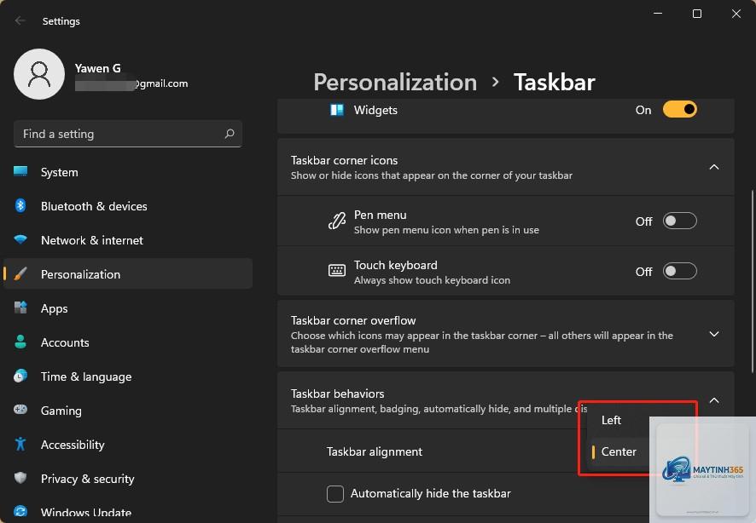
Task: Check Automatically hide the taskbar
Action: coord(335,494)
